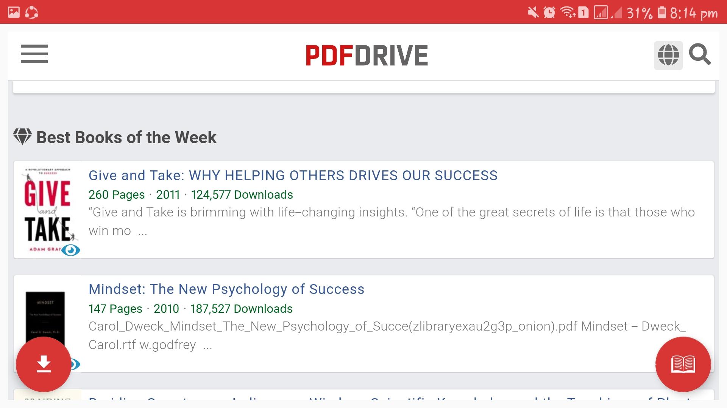Click "260 Pages" text

click(117, 195)
